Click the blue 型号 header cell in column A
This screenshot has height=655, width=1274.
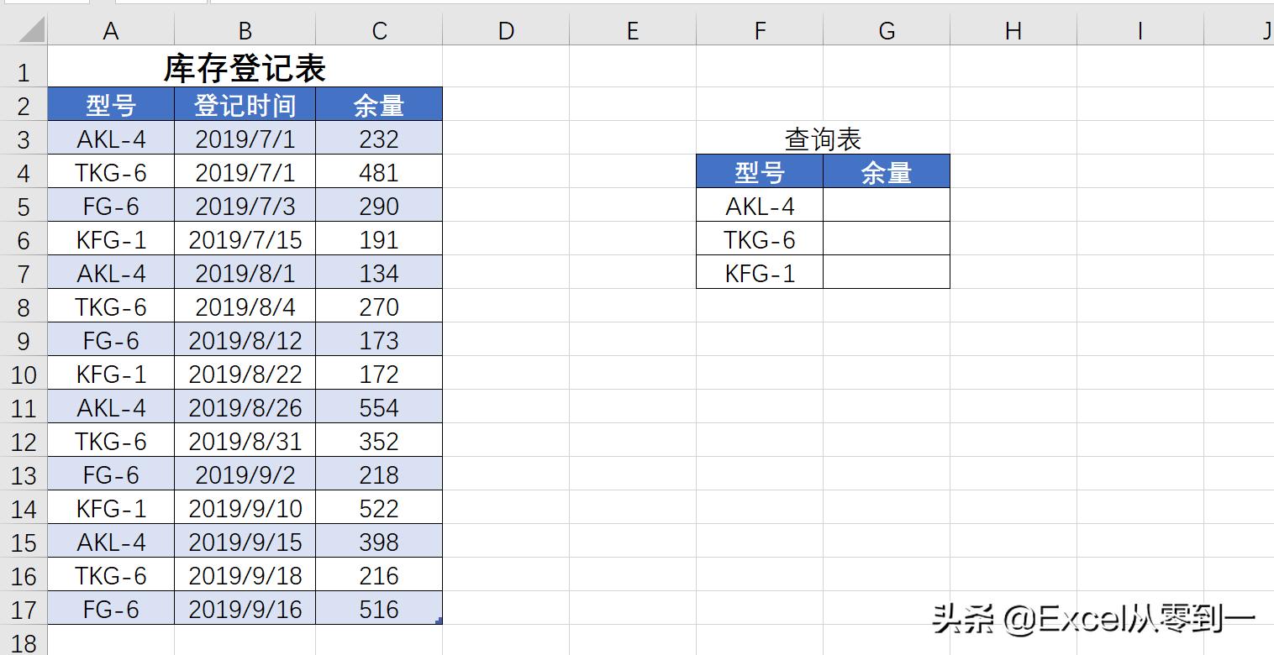(x=110, y=103)
